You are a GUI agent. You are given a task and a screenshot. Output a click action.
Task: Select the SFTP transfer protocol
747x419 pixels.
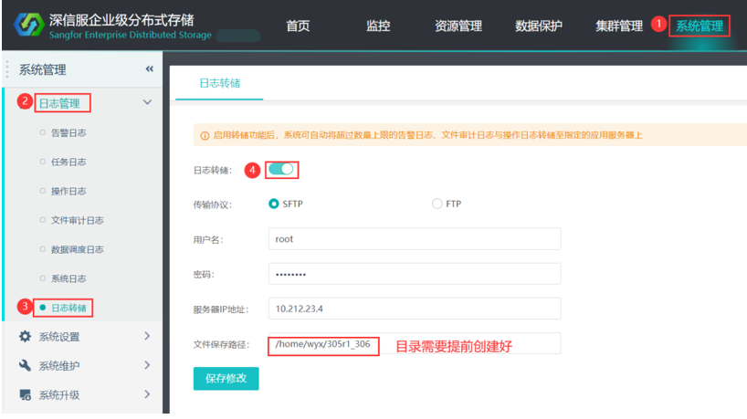click(x=273, y=204)
